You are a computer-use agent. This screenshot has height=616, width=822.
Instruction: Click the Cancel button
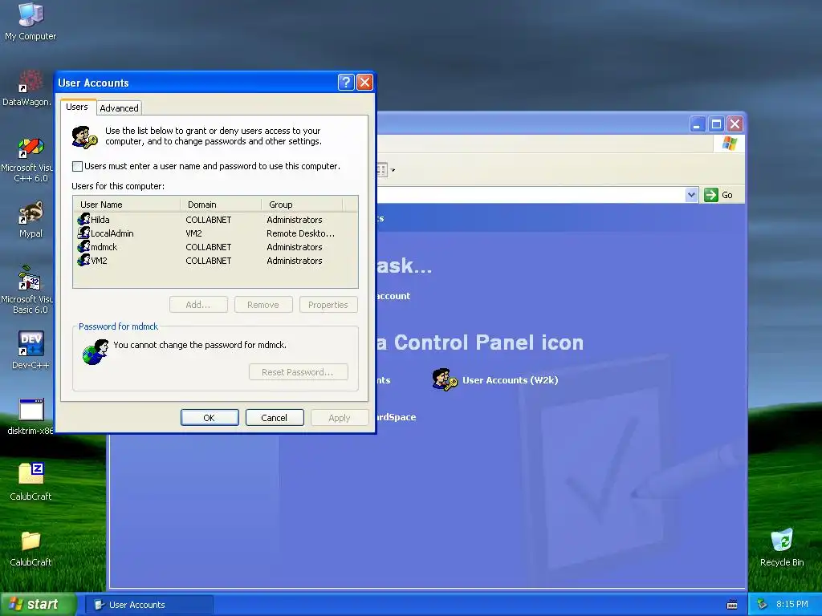coord(275,417)
